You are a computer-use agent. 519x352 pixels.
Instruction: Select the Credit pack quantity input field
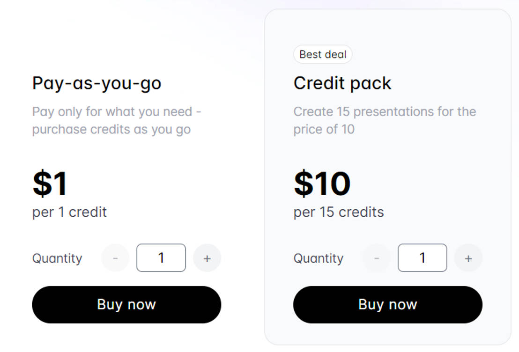[423, 258]
